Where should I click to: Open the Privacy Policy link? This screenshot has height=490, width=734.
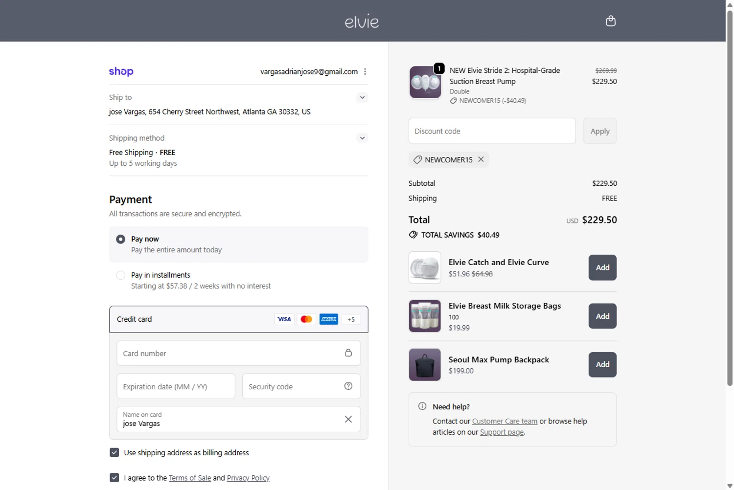click(x=248, y=478)
